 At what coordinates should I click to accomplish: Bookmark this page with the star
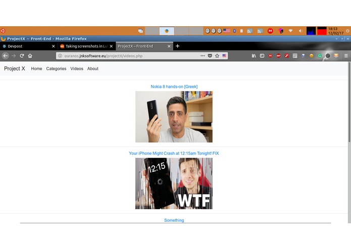point(217,56)
